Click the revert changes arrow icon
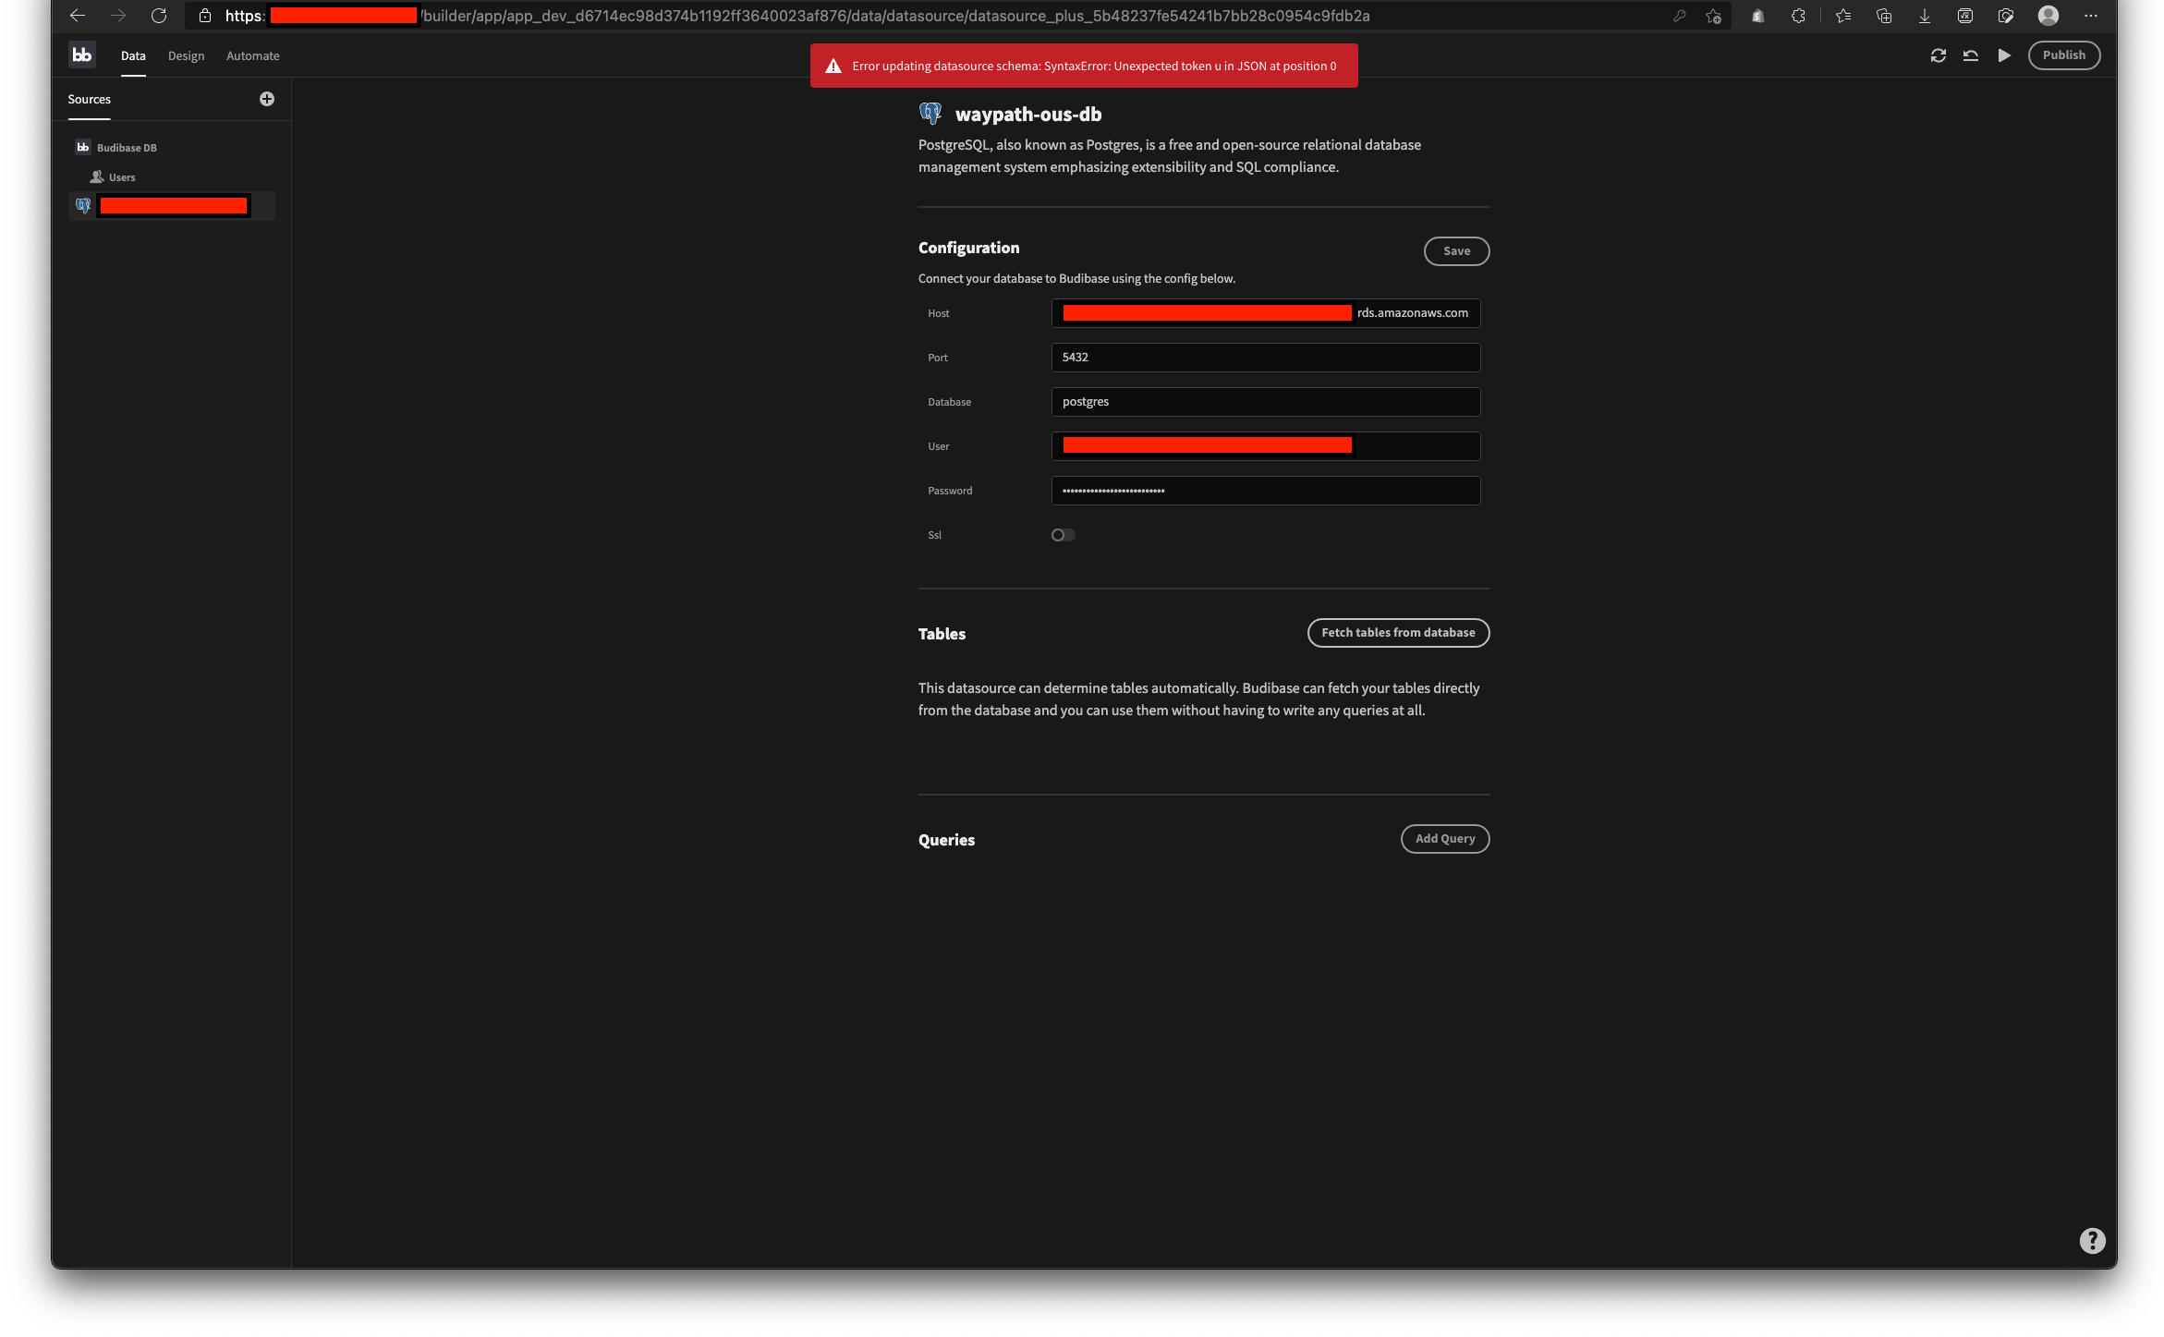Image resolution: width=2164 pixels, height=1337 pixels. click(x=1970, y=55)
